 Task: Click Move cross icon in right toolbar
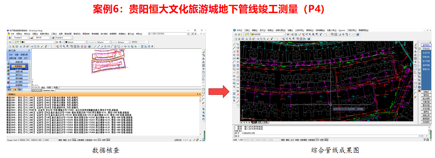(343, 34)
